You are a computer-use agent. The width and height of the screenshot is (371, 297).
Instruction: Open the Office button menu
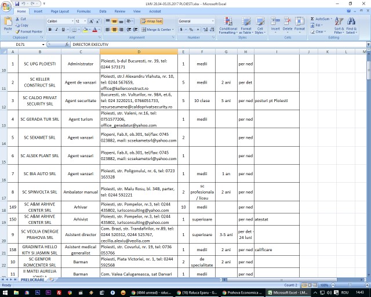click(x=6, y=6)
